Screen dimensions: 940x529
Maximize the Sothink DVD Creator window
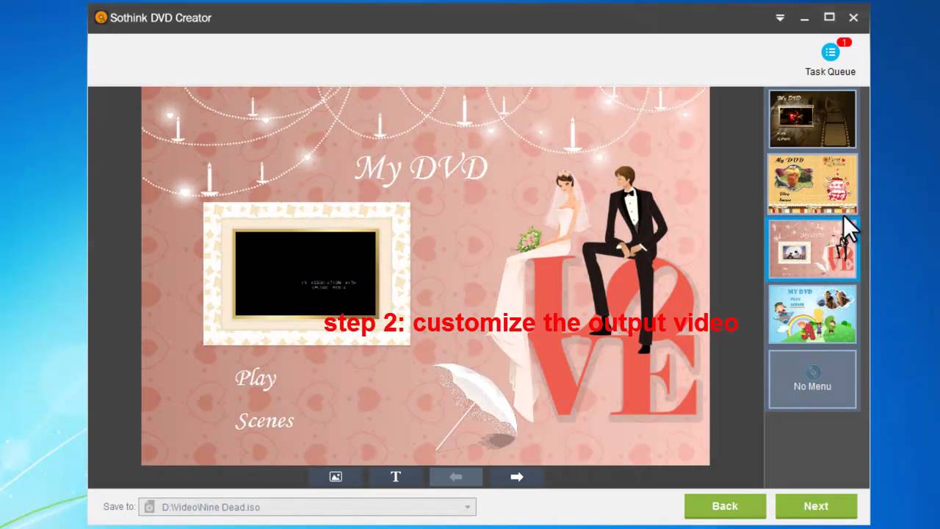point(829,17)
